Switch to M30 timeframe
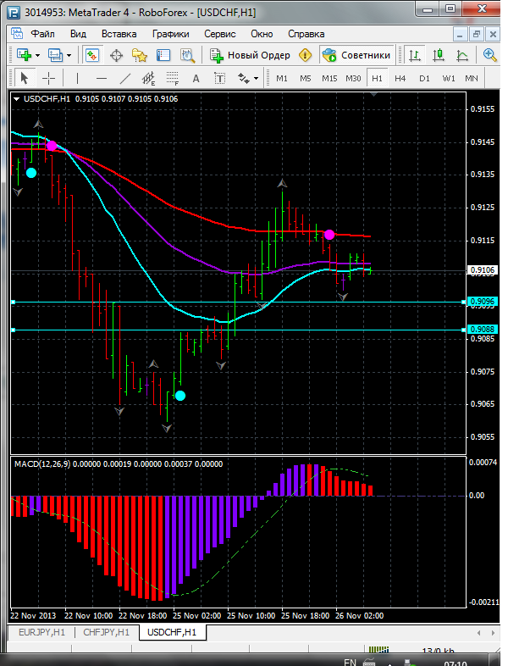508x666 pixels. tap(353, 79)
